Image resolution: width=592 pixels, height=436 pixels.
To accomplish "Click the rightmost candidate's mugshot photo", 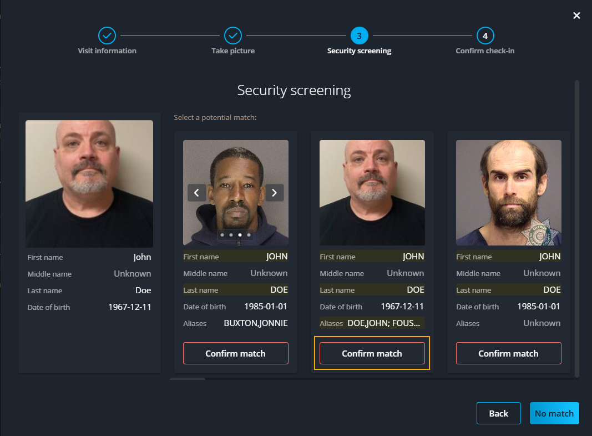I will pyautogui.click(x=509, y=192).
